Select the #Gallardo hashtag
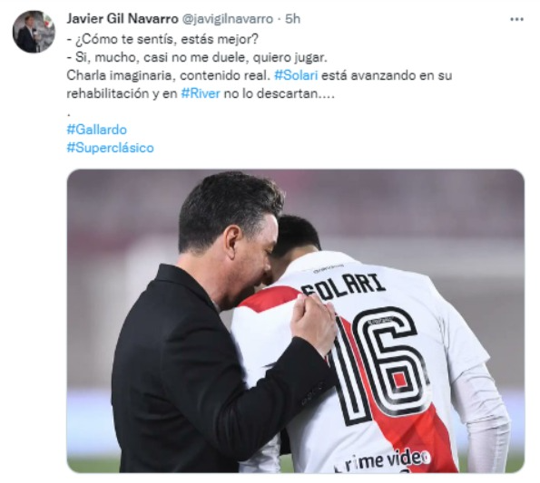Image resolution: width=540 pixels, height=483 pixels. tap(96, 130)
